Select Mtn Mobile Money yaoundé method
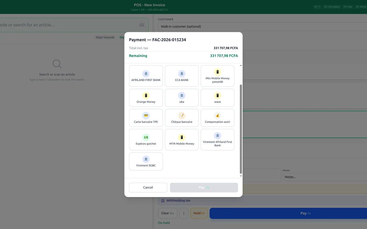 point(218,76)
